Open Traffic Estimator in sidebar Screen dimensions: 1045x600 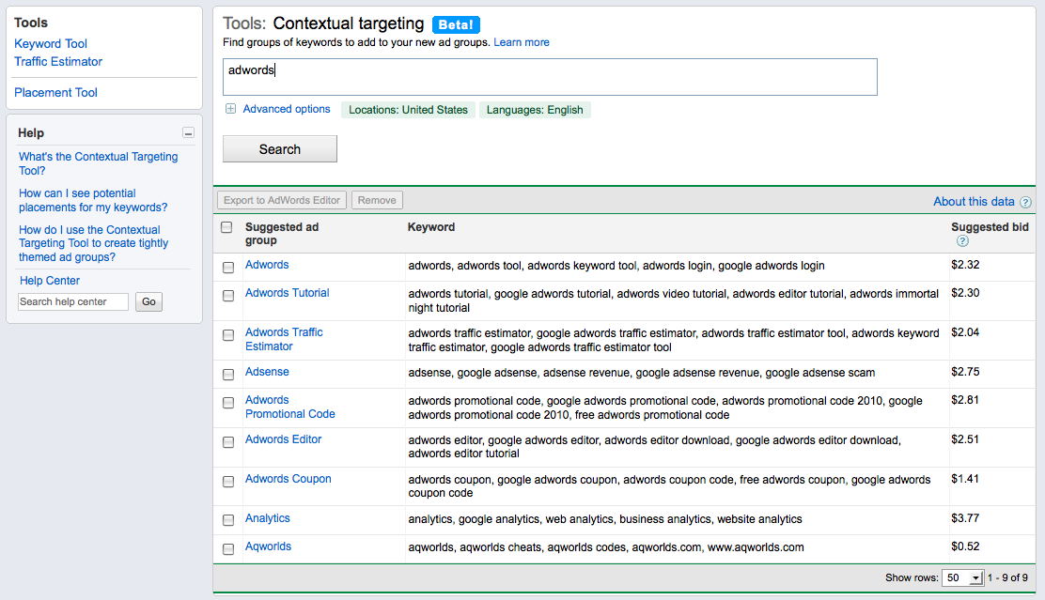click(58, 62)
